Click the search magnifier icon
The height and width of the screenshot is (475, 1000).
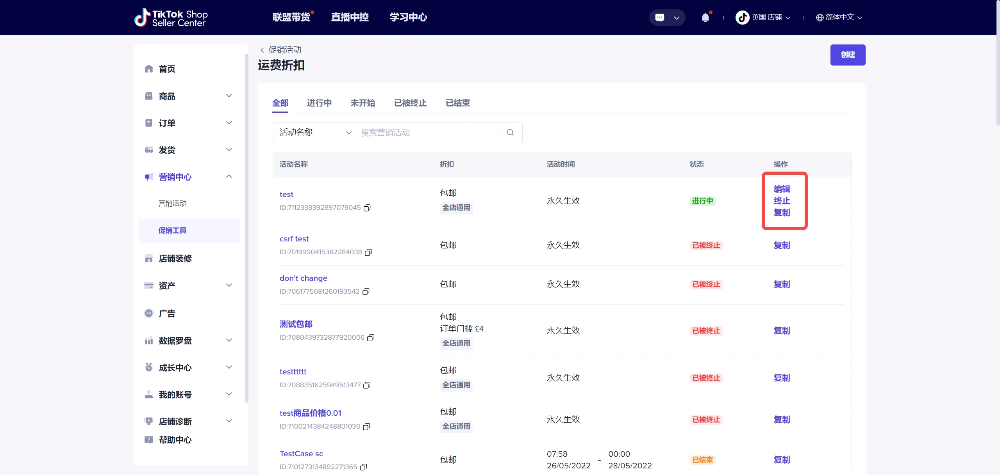click(510, 133)
